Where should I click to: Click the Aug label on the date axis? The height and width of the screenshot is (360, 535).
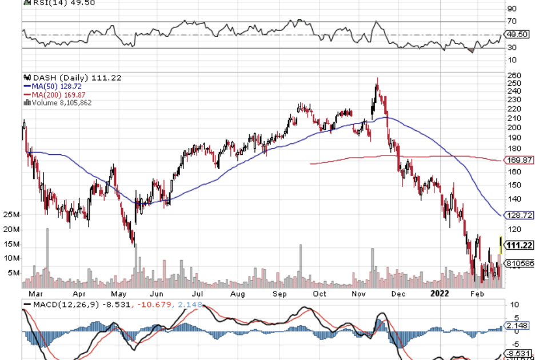click(237, 294)
